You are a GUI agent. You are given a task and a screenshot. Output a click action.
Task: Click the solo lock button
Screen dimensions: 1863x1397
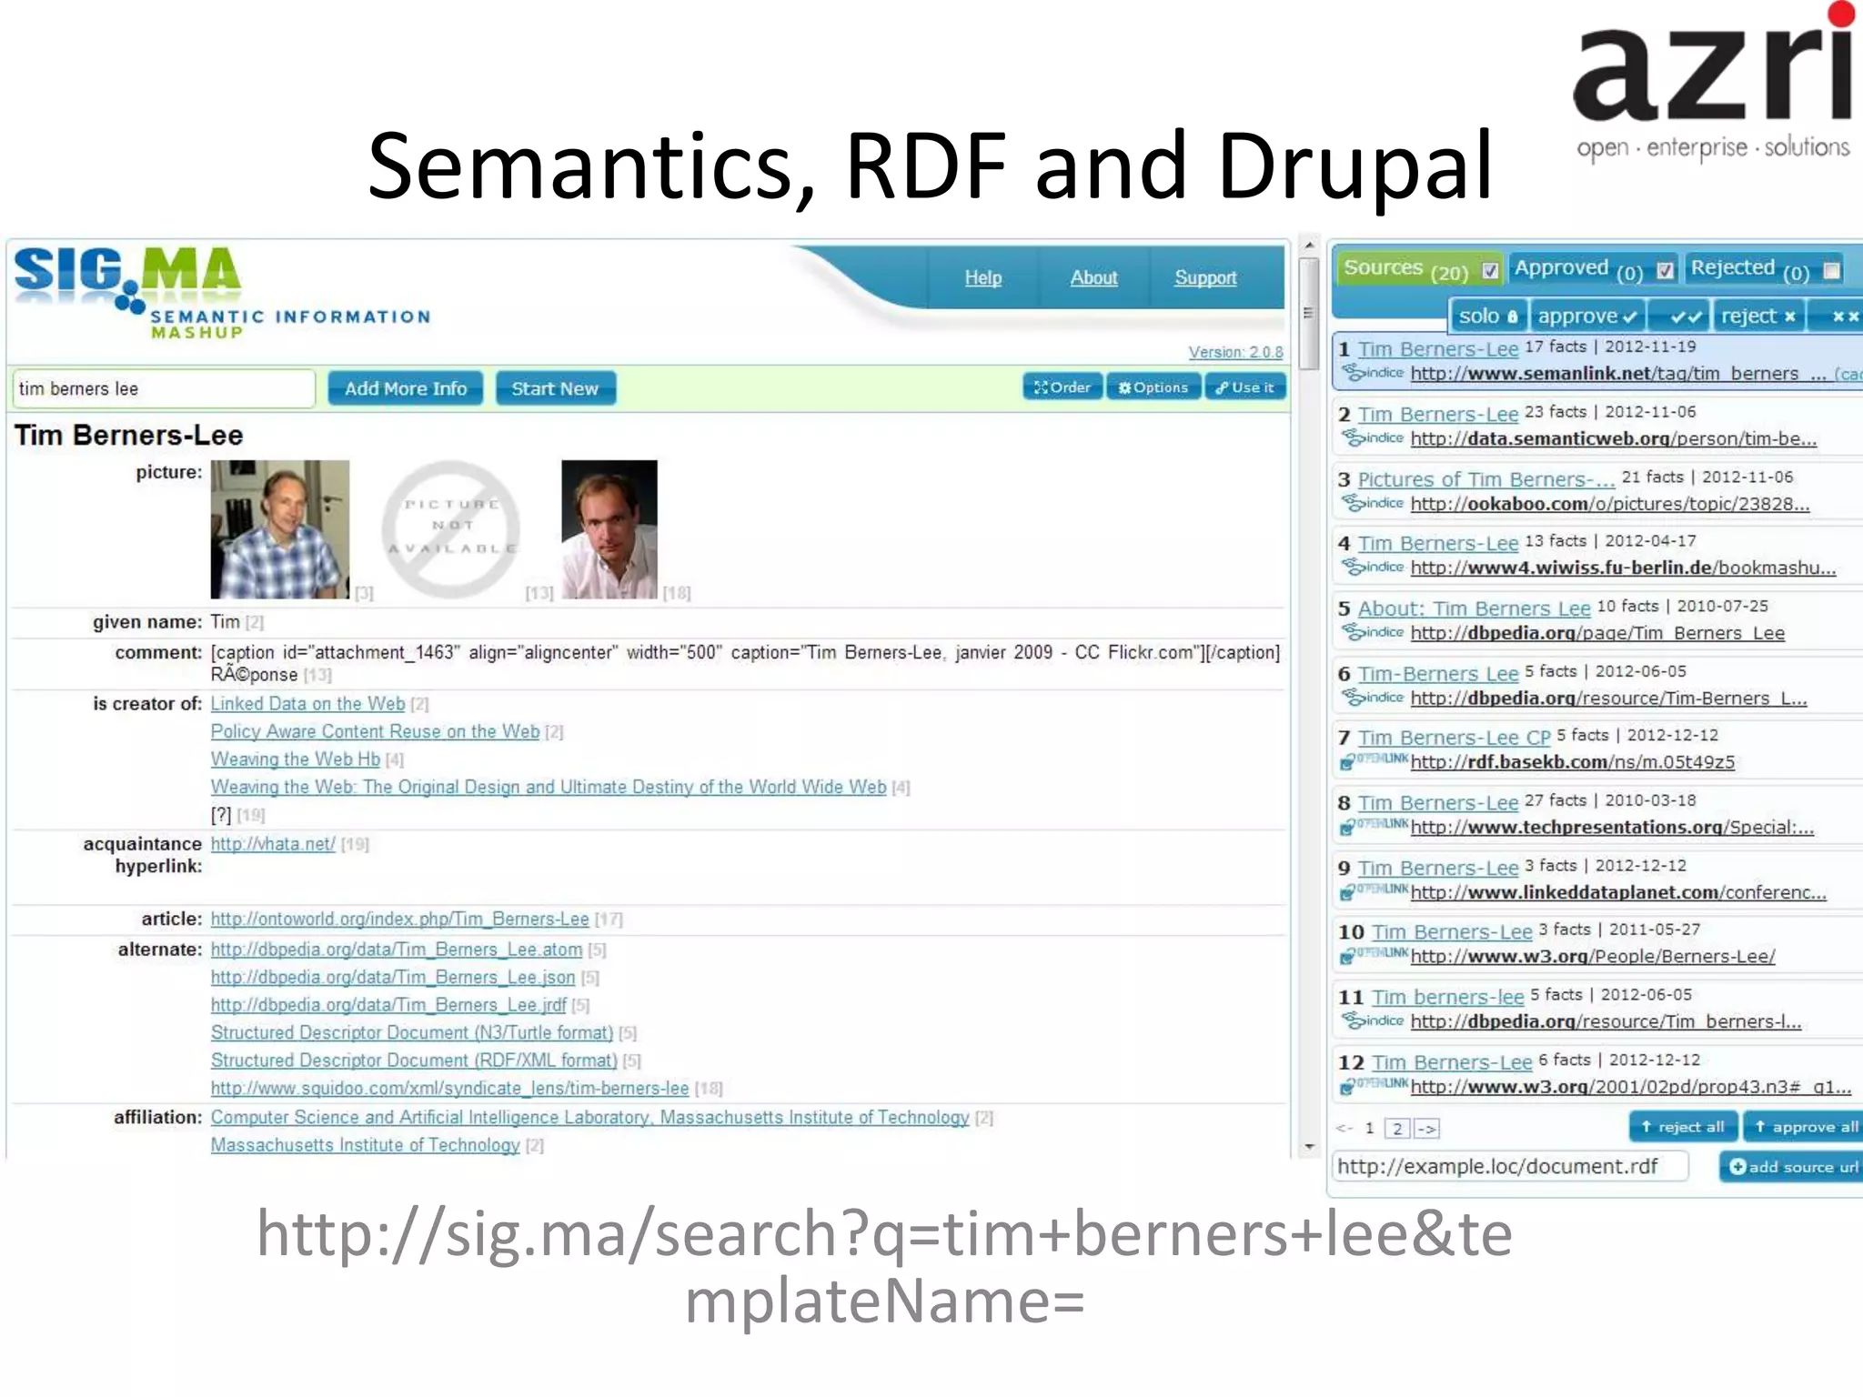click(1487, 317)
